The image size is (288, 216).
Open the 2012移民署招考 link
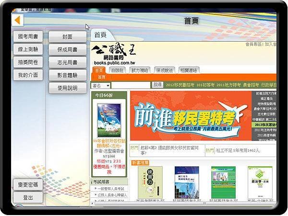point(180,85)
